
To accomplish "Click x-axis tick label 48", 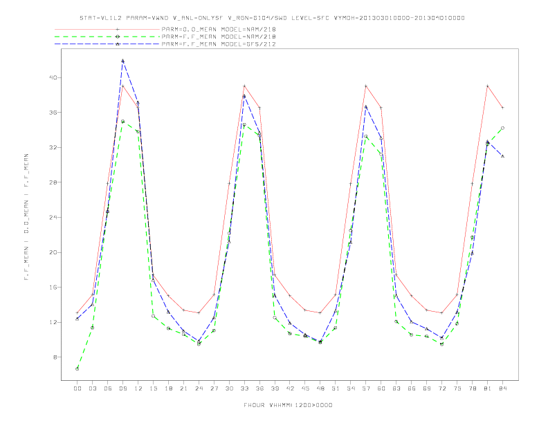I will (320, 388).
